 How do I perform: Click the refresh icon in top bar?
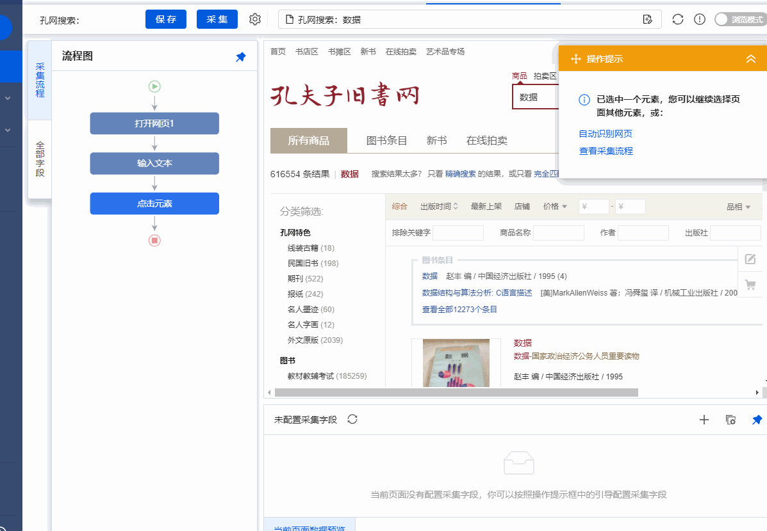point(677,20)
